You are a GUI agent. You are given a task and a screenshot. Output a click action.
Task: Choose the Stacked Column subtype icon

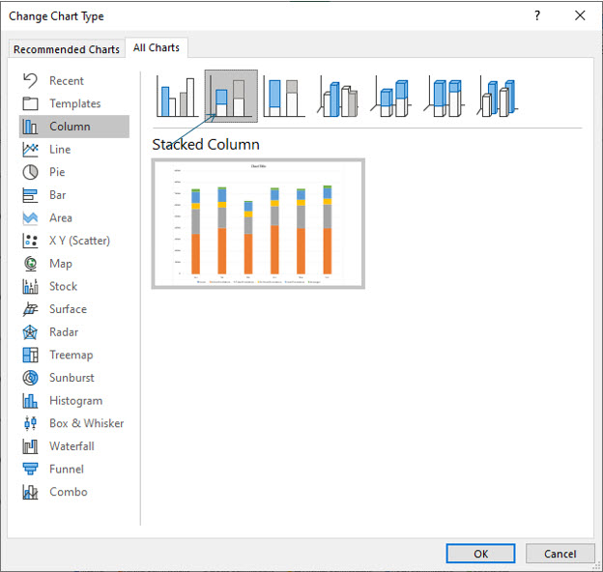click(231, 97)
